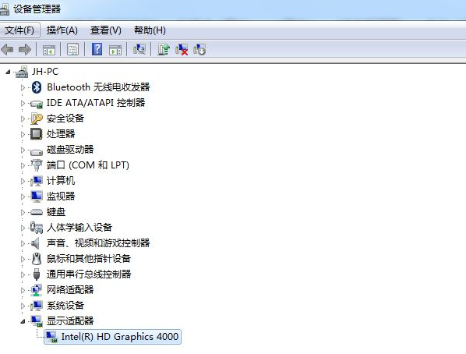The height and width of the screenshot is (354, 466).
Task: Expand the 处理器 node
Action: (23, 134)
